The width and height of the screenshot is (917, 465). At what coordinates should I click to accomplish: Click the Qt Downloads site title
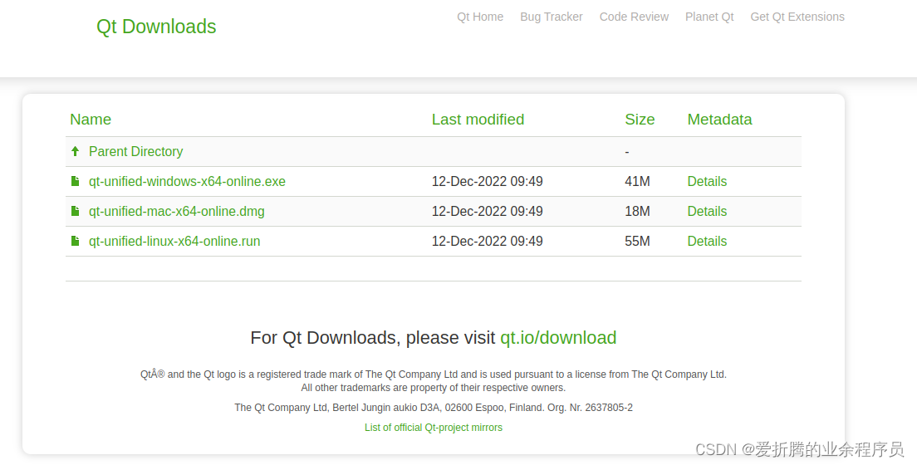(x=156, y=27)
